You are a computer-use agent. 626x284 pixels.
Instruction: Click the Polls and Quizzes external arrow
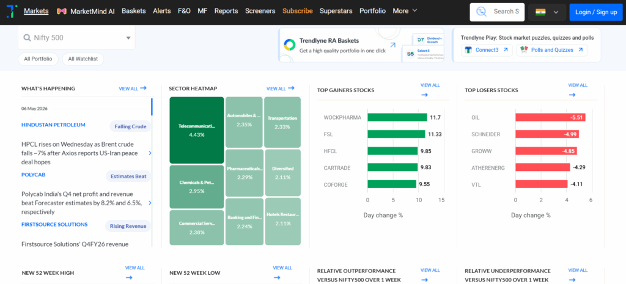click(x=580, y=50)
